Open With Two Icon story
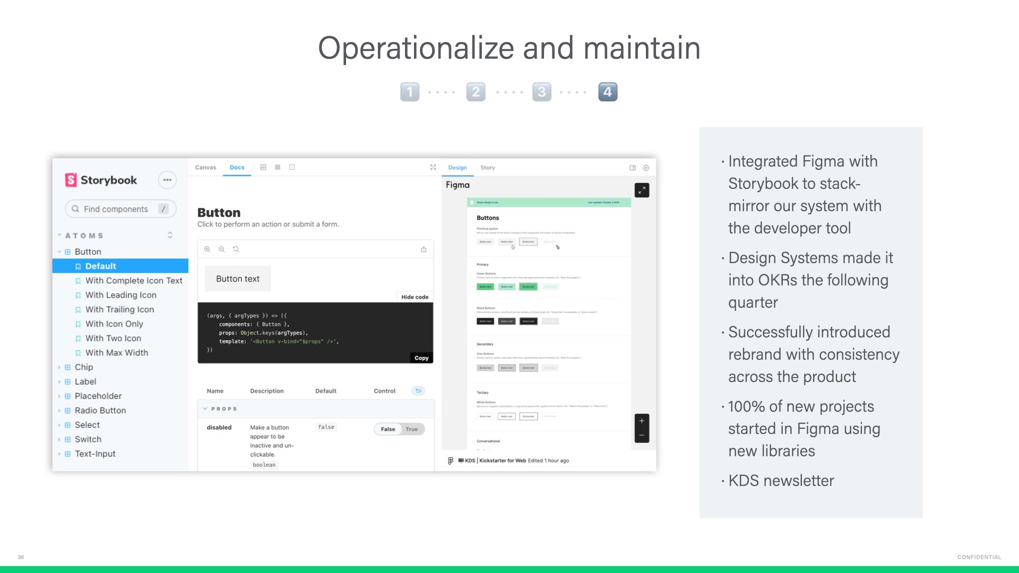1019x573 pixels. (113, 338)
